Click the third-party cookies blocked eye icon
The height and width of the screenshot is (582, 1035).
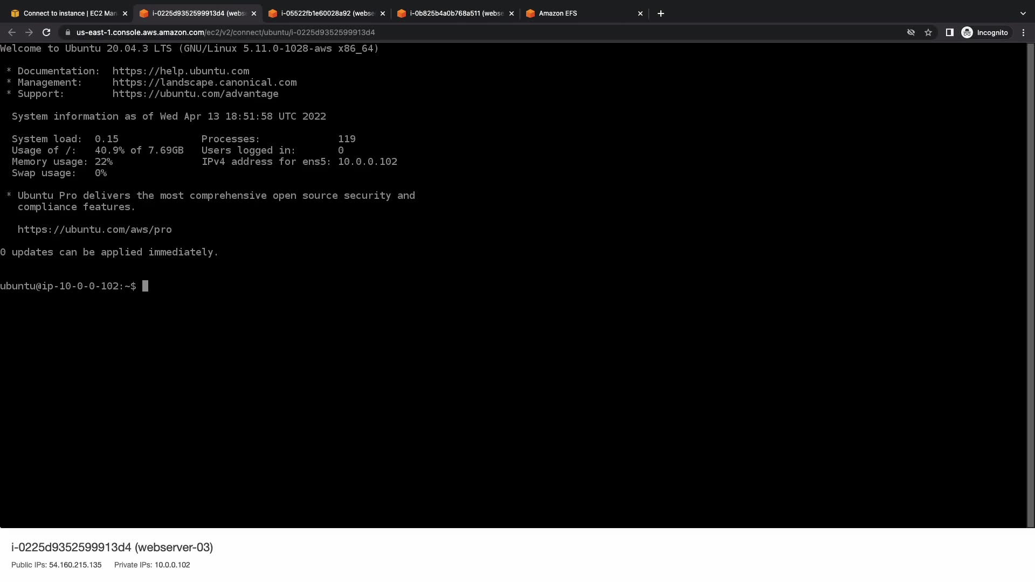pos(911,32)
